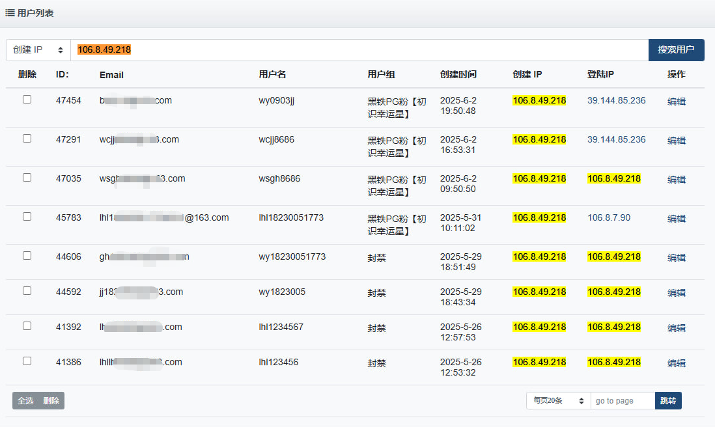The image size is (715, 427).
Task: Click the 创建时间 column header
Action: pyautogui.click(x=458, y=74)
